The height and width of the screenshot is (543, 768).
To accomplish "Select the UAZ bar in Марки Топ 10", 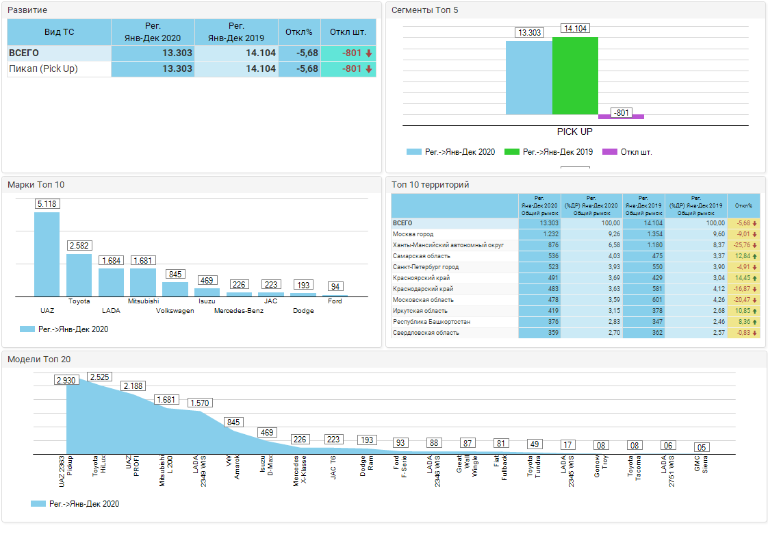I will tap(47, 254).
